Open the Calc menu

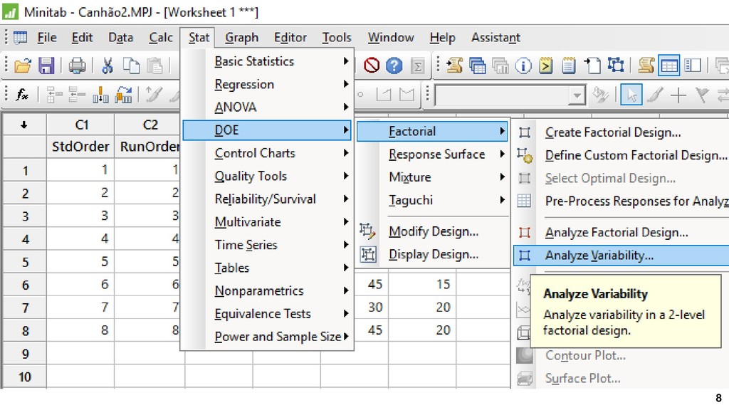click(x=161, y=37)
